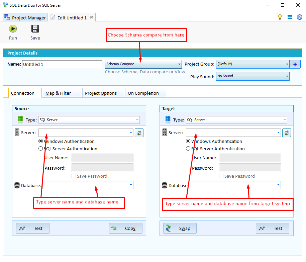Click the light bulb tips icon

click(x=280, y=17)
